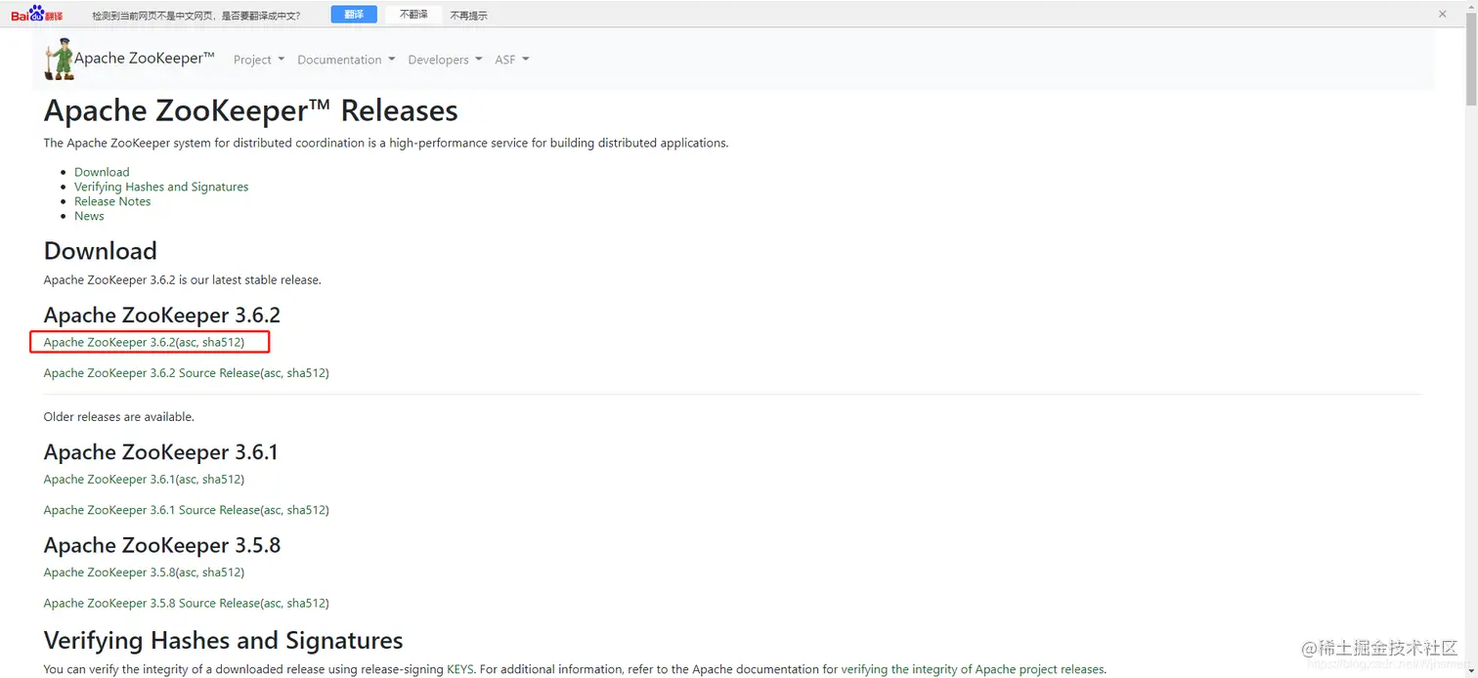The image size is (1478, 678).
Task: Click the 'Apache ZooKeeper 3.5.8' version heading
Action: [x=162, y=545]
